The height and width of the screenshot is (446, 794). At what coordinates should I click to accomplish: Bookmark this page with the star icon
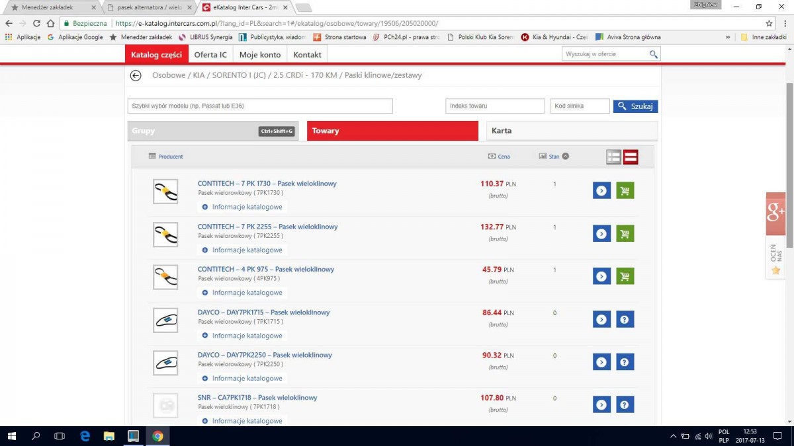click(x=769, y=23)
